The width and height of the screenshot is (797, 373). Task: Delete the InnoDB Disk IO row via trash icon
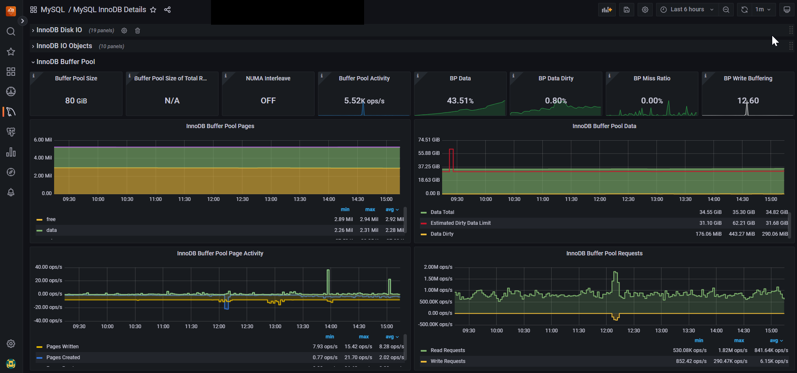[138, 31]
